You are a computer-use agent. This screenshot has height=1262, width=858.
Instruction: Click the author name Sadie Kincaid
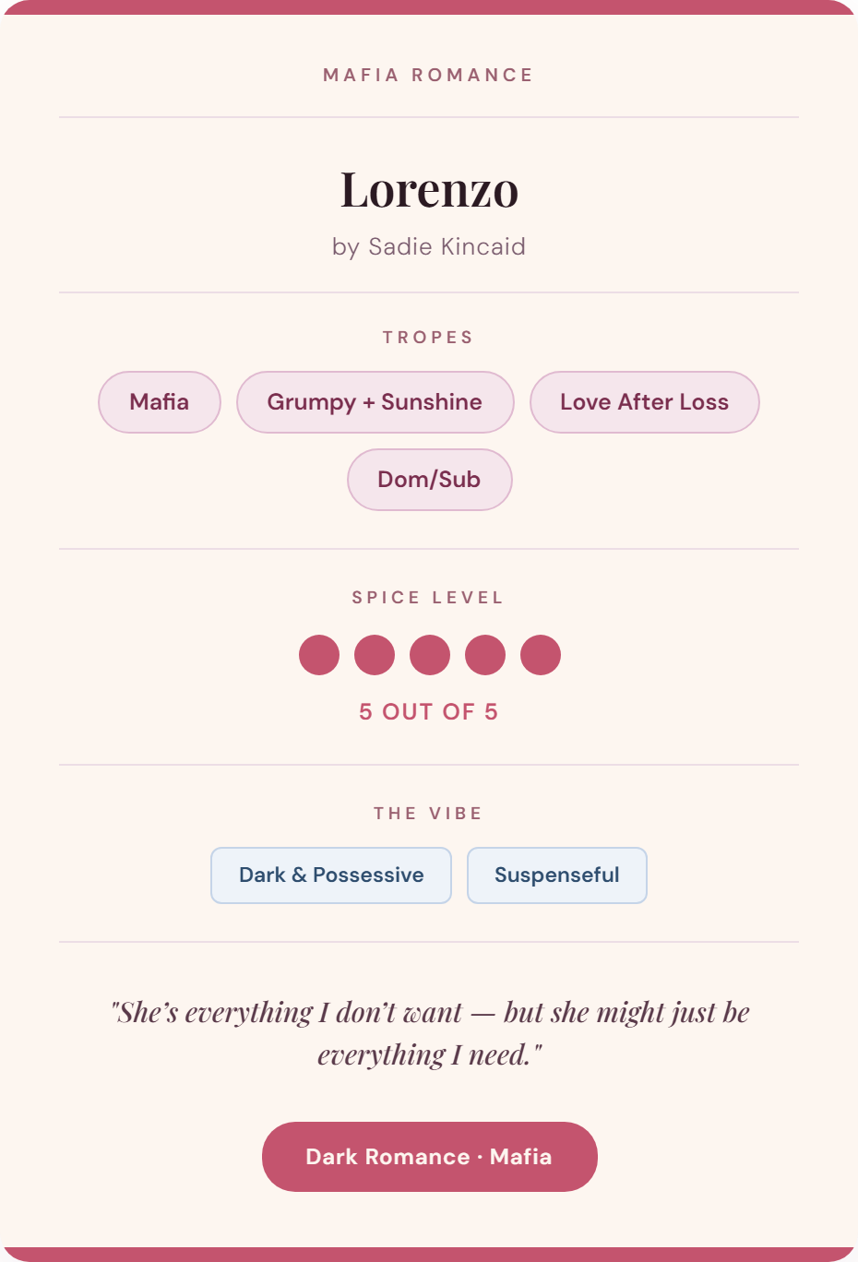click(447, 246)
